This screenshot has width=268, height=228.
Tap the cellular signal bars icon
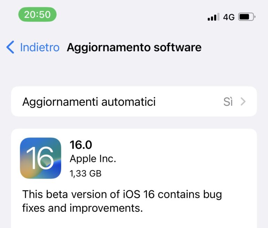pyautogui.click(x=213, y=17)
